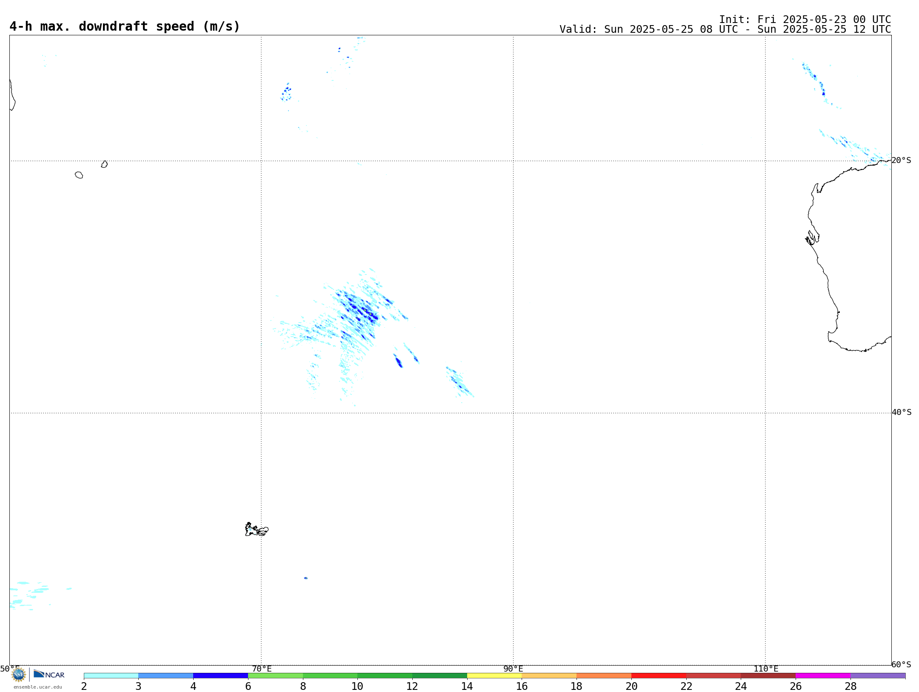Click the orange 18–20 colorbar swatch

point(604,675)
